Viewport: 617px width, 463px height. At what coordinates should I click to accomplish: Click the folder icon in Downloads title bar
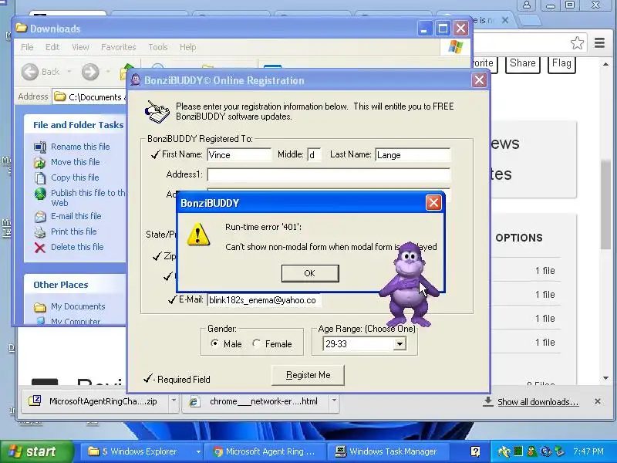click(x=22, y=28)
